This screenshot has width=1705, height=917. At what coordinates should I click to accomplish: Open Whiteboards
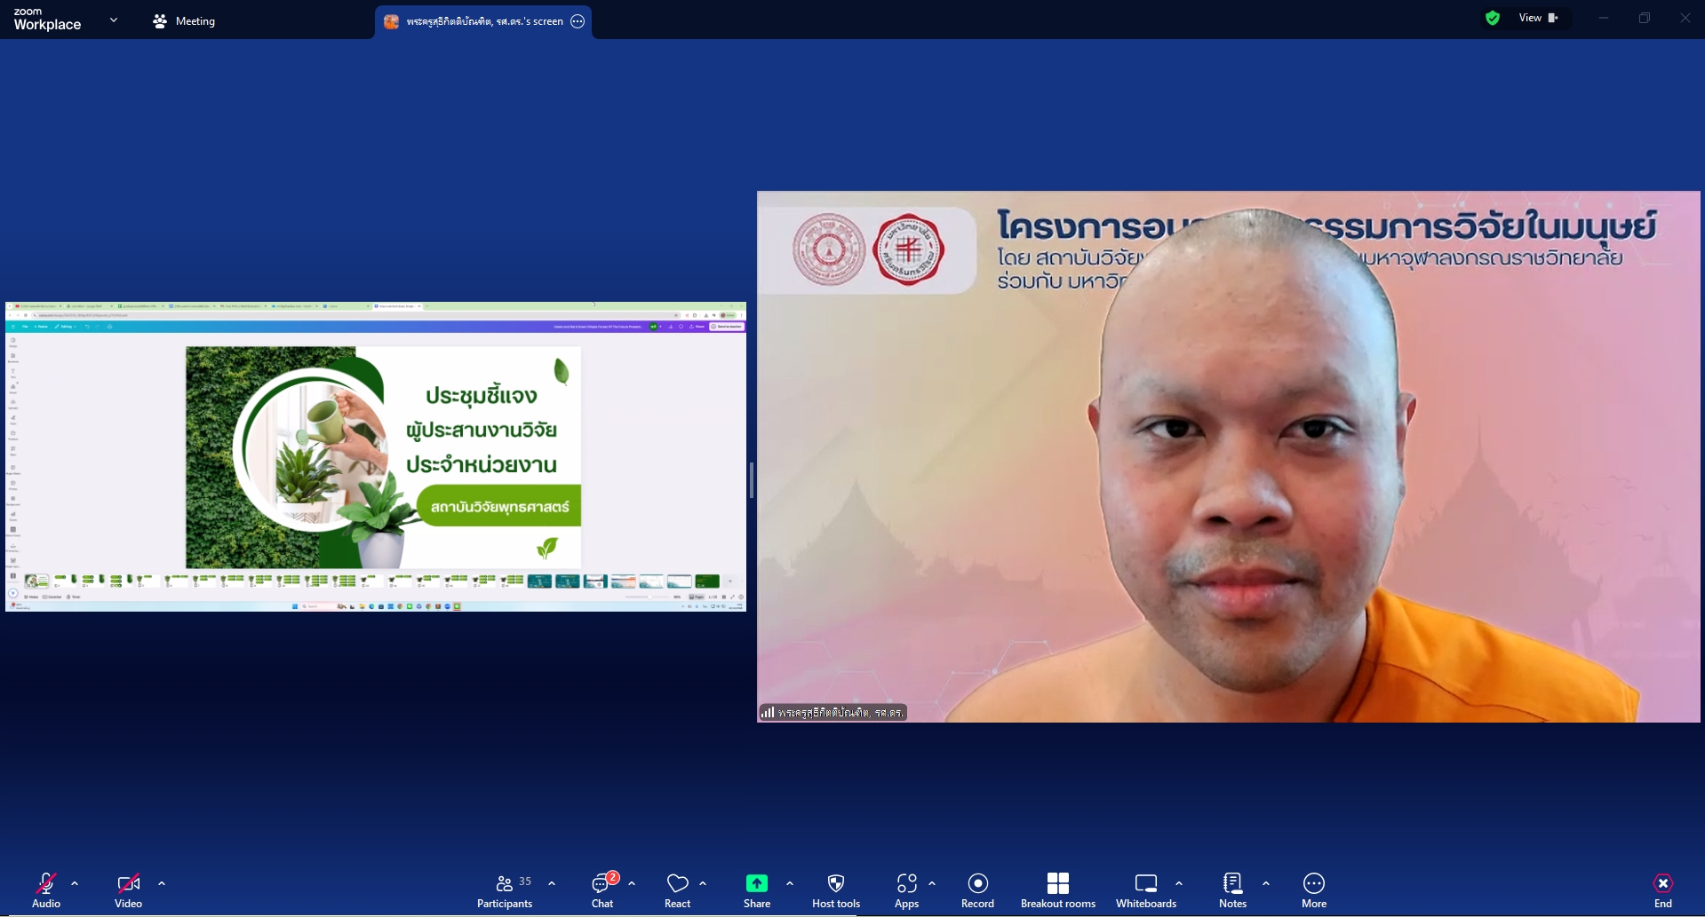pos(1145,889)
